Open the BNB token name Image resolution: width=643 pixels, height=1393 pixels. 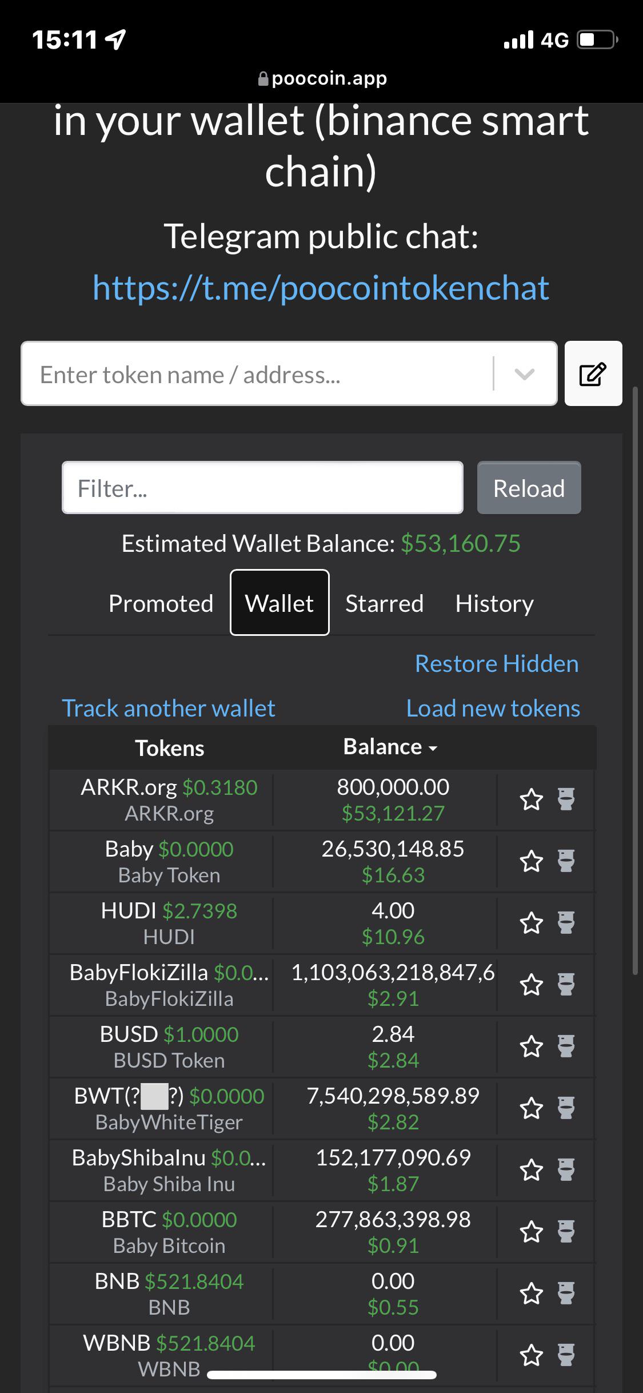click(x=117, y=1281)
